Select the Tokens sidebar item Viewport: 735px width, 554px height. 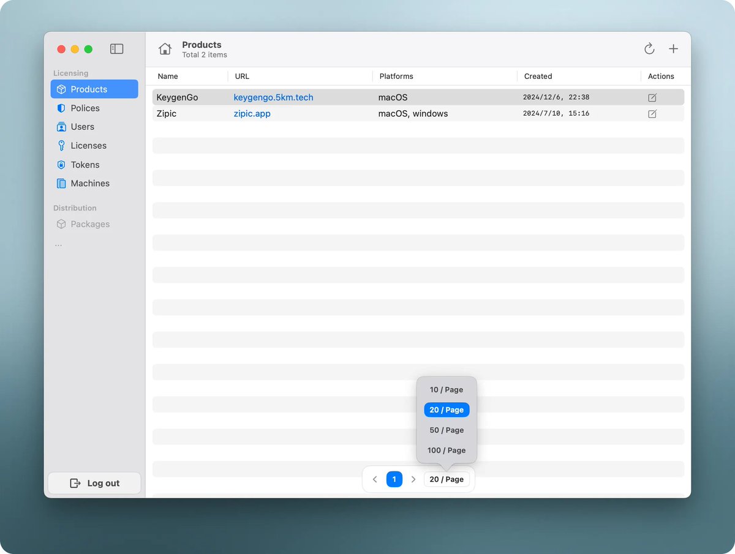[85, 165]
